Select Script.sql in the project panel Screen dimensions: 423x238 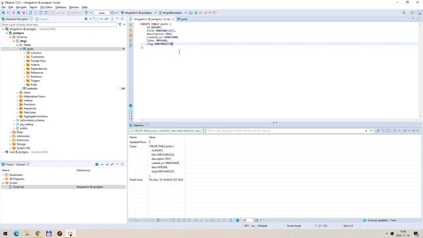[18, 186]
